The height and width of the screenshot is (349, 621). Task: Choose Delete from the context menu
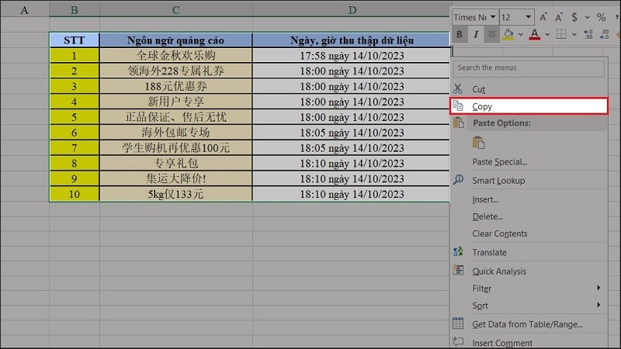(529, 216)
